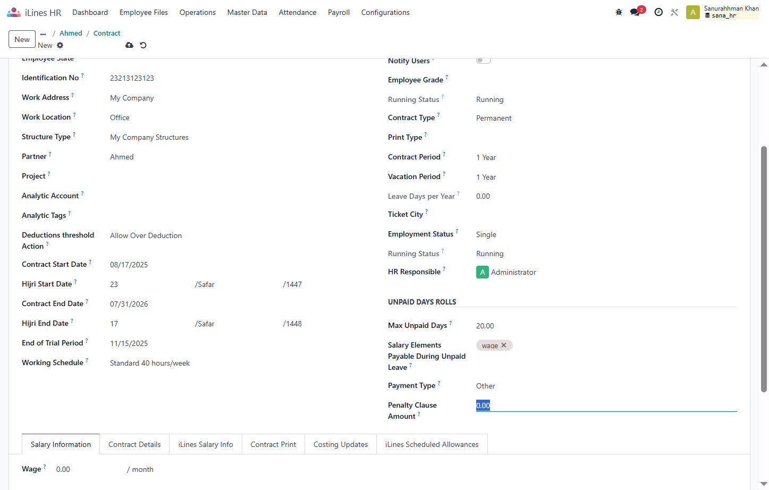The image size is (769, 490).
Task: Open the Structure Type dropdown field
Action: click(x=240, y=137)
